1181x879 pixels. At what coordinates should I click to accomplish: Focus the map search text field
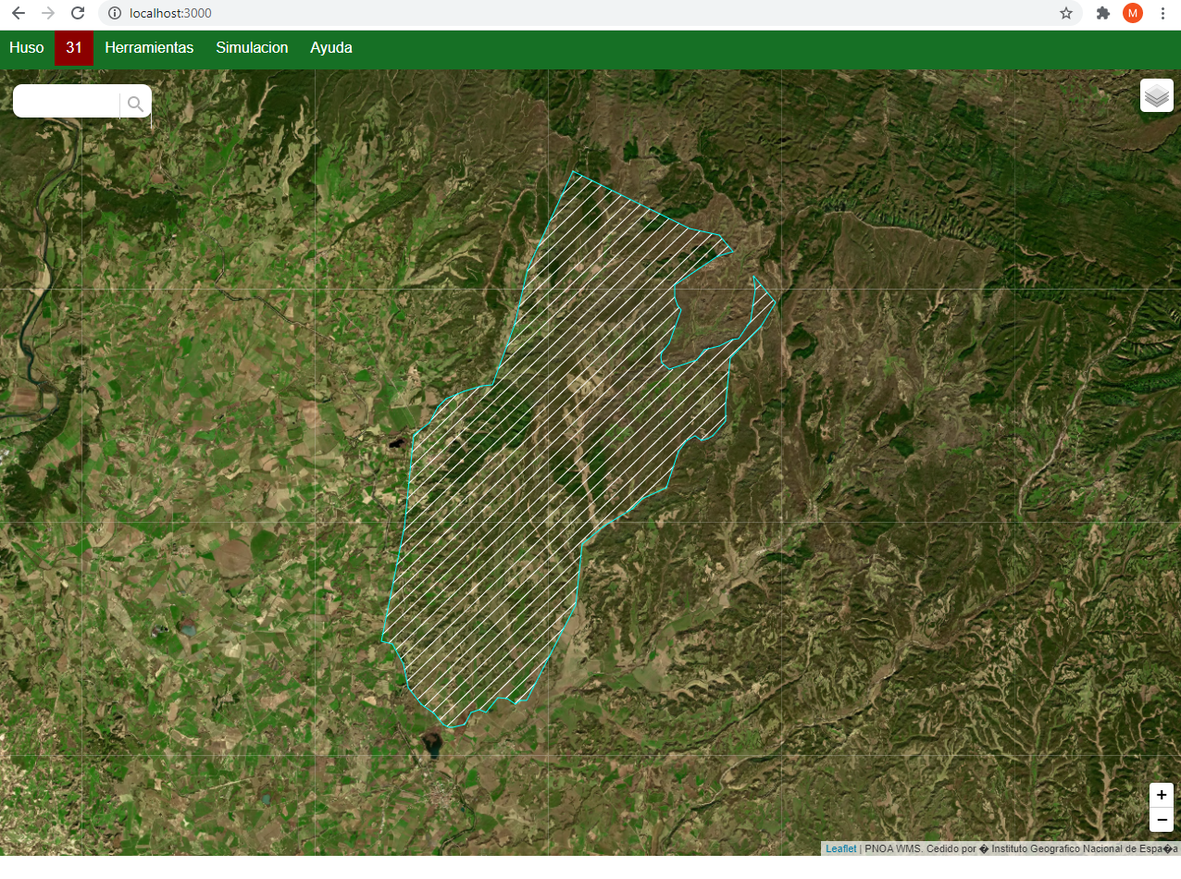tap(67, 102)
